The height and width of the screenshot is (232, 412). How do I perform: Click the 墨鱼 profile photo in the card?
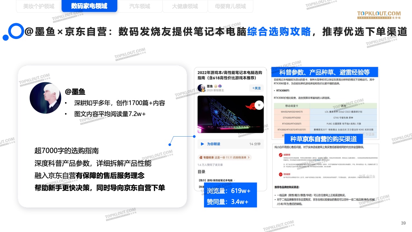click(x=45, y=98)
